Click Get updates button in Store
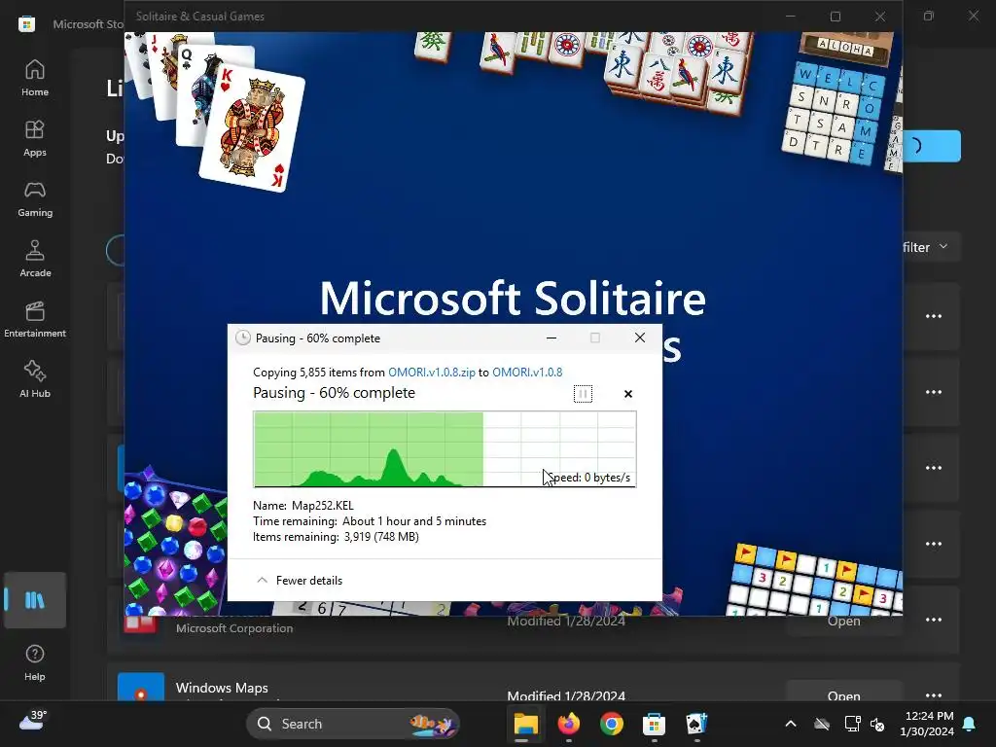Screen dimensions: 996x747 point(931,146)
